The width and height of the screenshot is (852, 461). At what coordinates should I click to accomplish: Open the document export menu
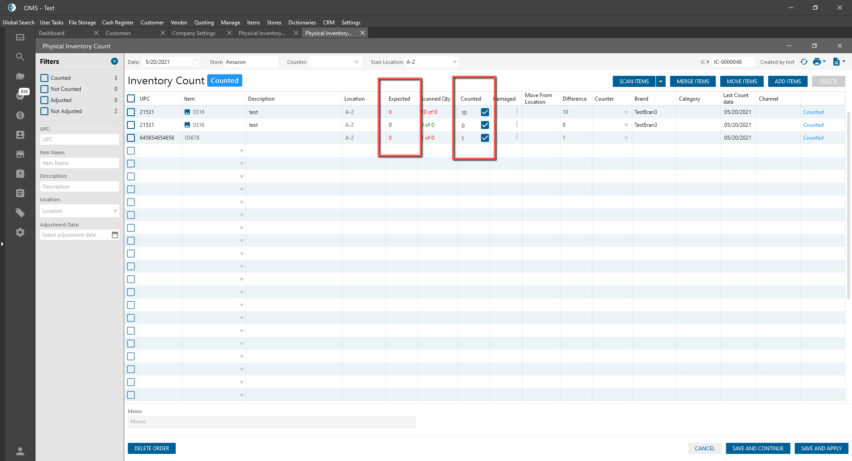[x=839, y=62]
